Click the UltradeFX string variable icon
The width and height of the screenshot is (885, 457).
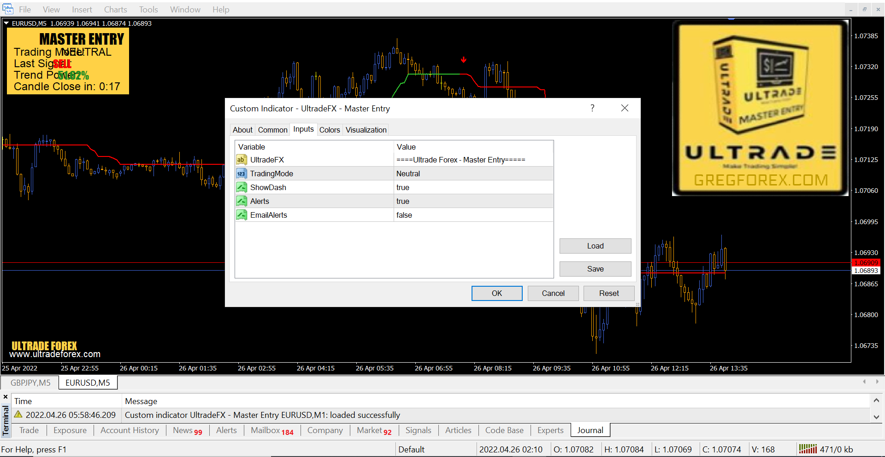click(241, 160)
